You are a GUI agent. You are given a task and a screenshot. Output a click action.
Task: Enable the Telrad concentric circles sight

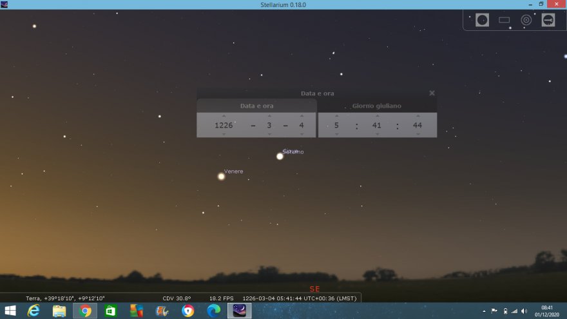pos(526,20)
